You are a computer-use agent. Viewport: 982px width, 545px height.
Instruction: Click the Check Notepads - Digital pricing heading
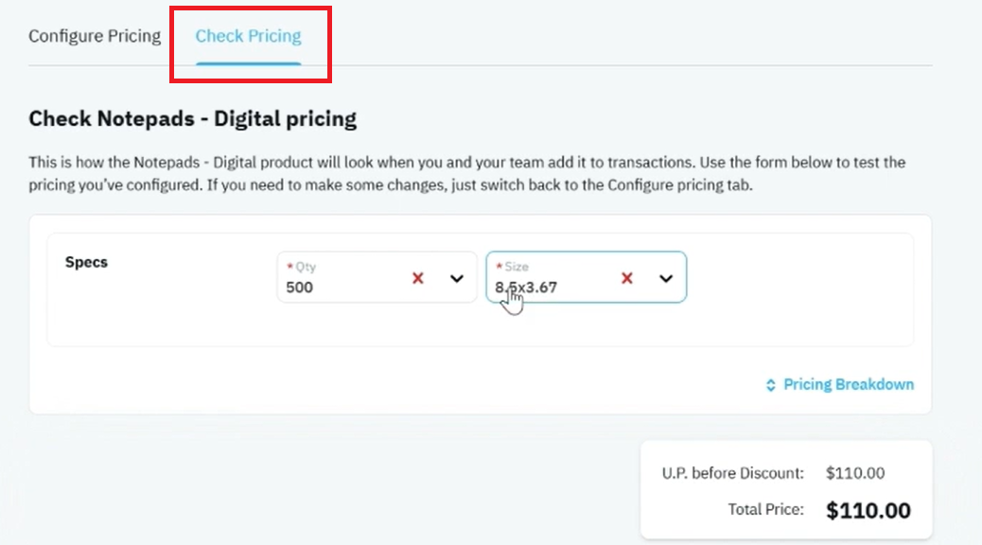point(193,118)
